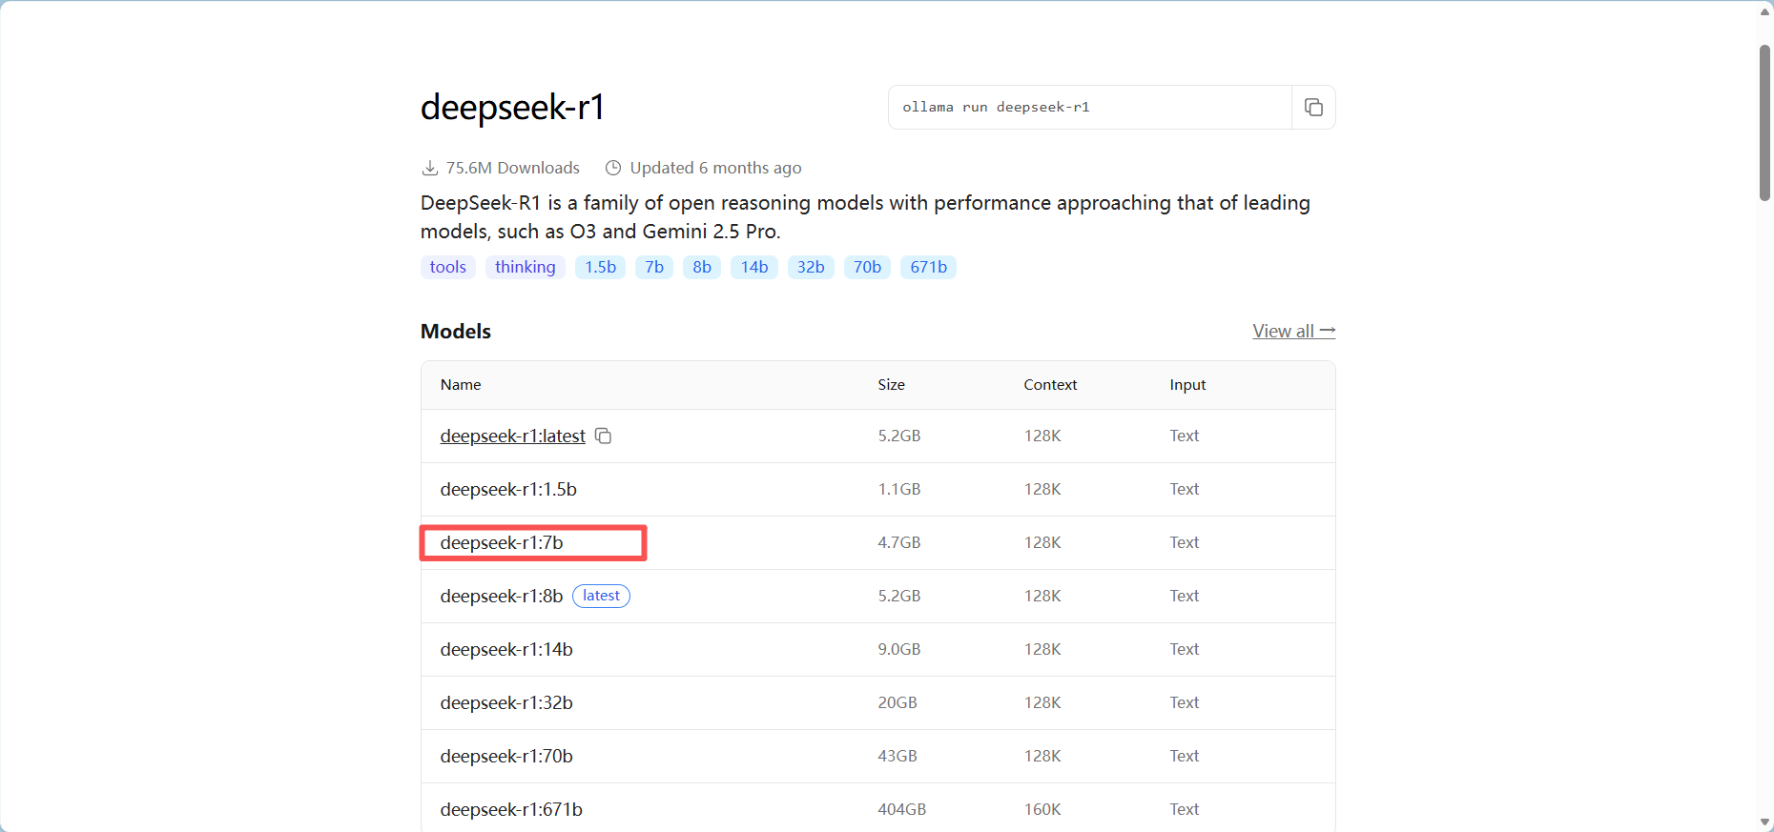Open the deepseek-r1:7b model
Viewport: 1774px width, 832px height.
point(502,542)
